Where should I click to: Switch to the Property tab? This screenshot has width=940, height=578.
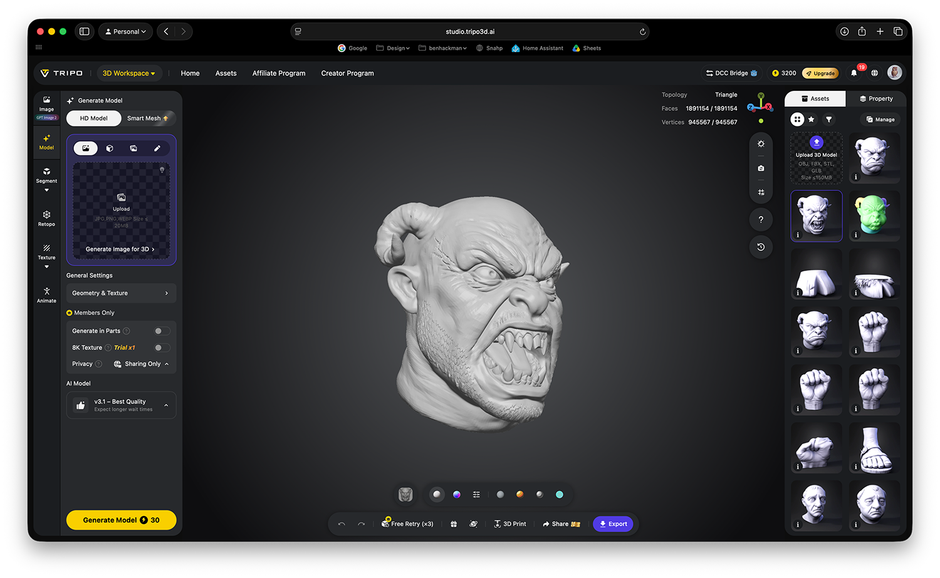tap(876, 99)
